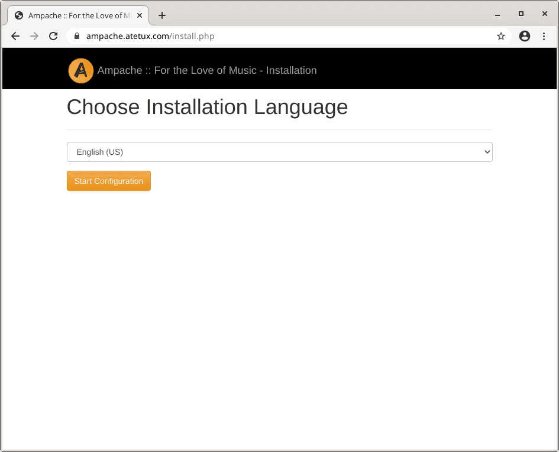Bookmark the page using the star icon

(x=501, y=36)
